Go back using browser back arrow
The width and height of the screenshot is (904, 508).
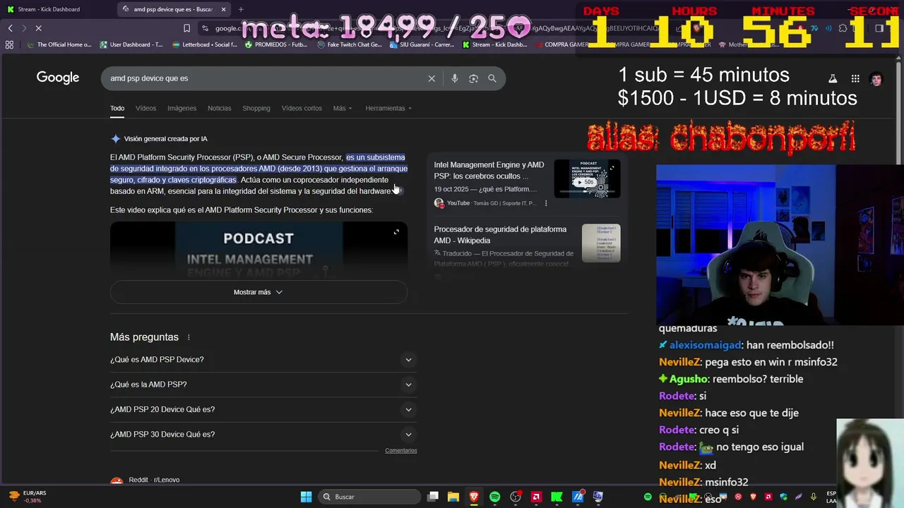(10, 28)
